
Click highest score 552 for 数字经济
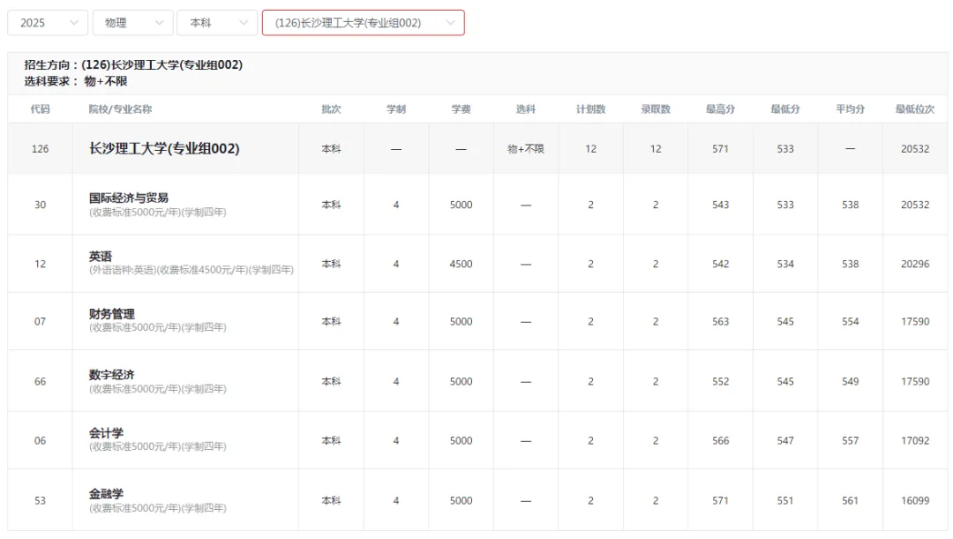720,382
